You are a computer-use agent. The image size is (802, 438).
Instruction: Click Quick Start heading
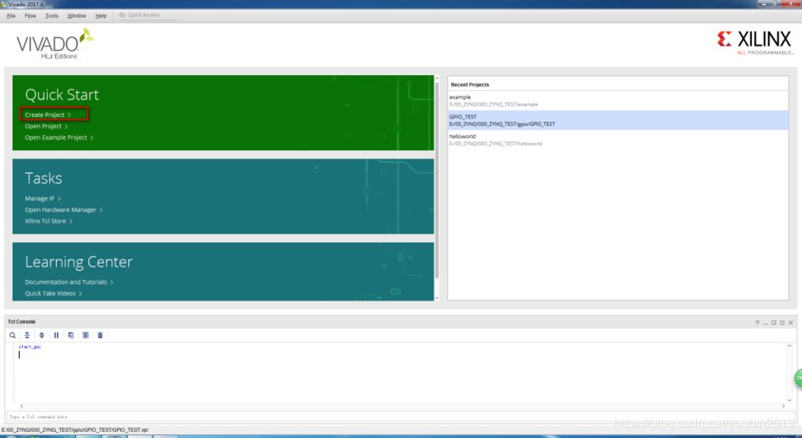62,95
